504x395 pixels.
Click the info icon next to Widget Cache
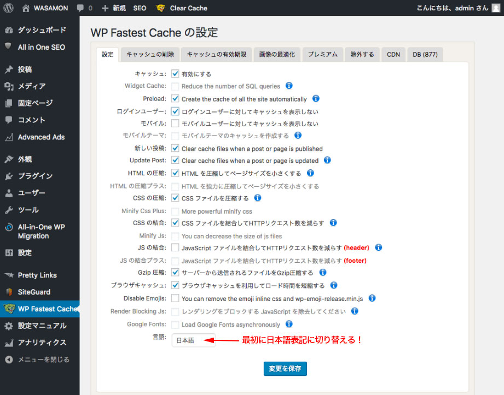[289, 86]
